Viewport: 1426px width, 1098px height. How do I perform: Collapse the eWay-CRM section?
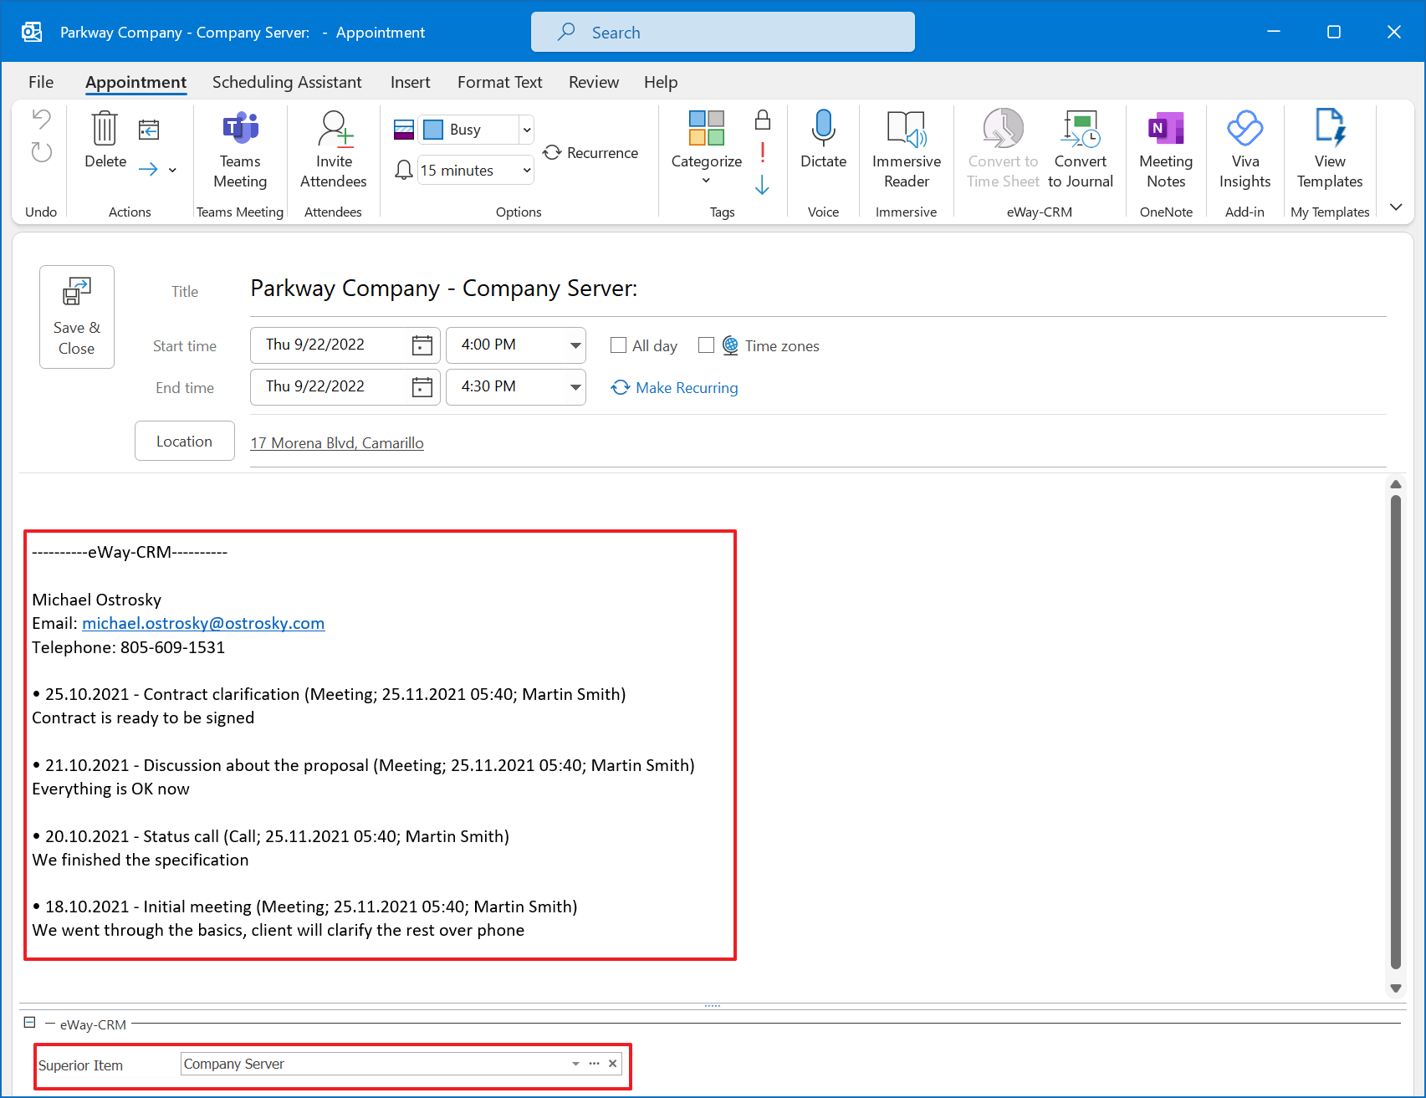29,1022
